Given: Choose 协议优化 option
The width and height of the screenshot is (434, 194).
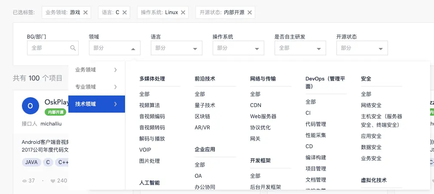Looking at the screenshot, I should pyautogui.click(x=260, y=128).
